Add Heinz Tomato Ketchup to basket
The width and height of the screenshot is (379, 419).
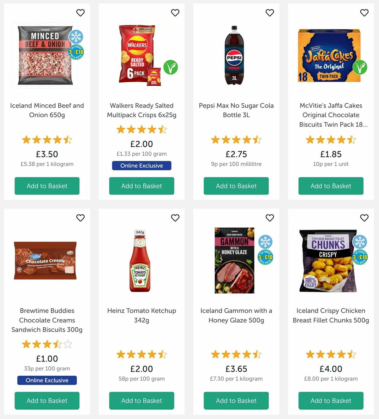[141, 401]
